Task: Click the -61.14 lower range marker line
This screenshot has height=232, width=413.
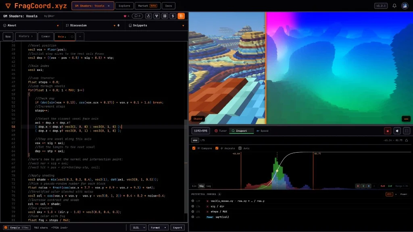Action: (x=241, y=170)
